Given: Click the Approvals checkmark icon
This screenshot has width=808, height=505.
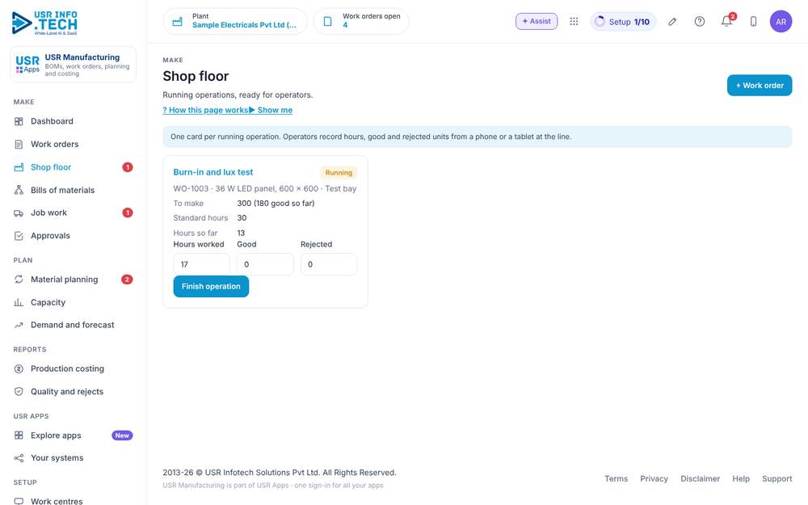Looking at the screenshot, I should 19,236.
